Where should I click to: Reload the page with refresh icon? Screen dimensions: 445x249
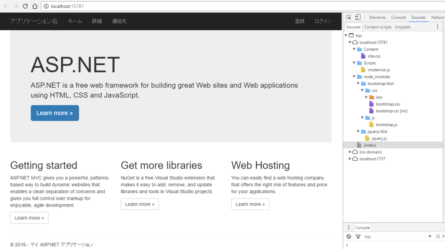tap(25, 6)
